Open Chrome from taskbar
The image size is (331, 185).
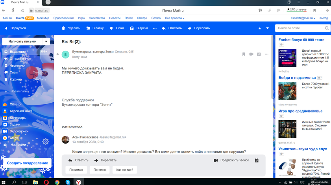click(57, 182)
